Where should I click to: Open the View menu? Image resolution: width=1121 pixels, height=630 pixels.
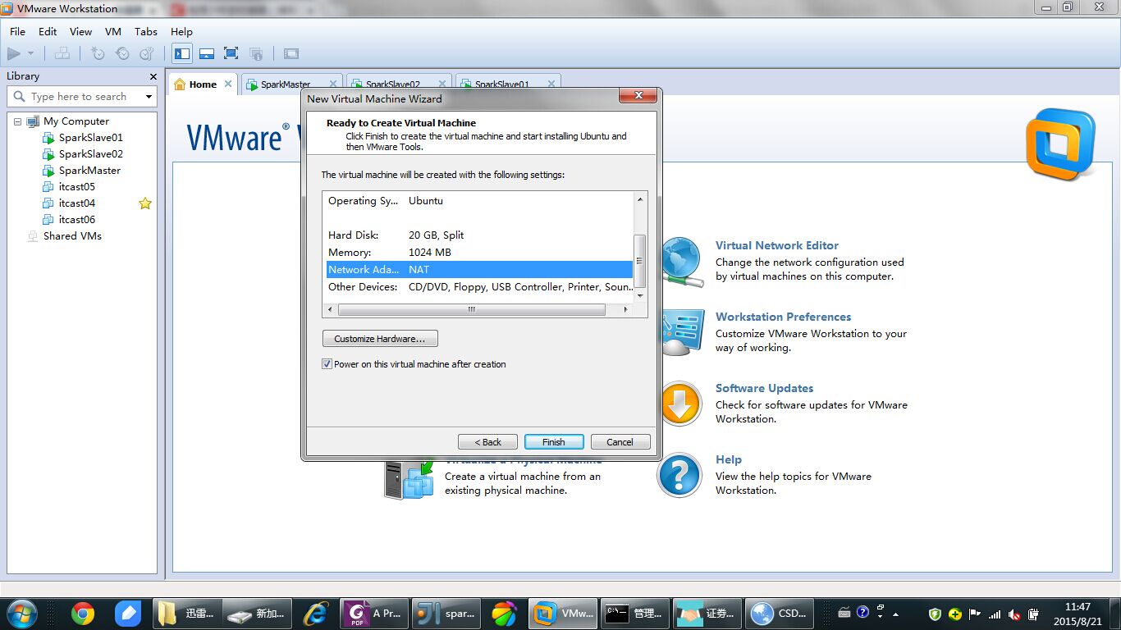coord(80,31)
